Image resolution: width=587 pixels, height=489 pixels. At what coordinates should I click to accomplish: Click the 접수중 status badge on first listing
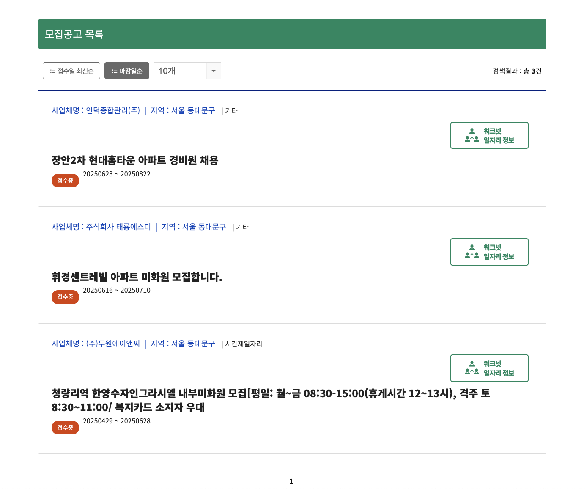(x=65, y=181)
